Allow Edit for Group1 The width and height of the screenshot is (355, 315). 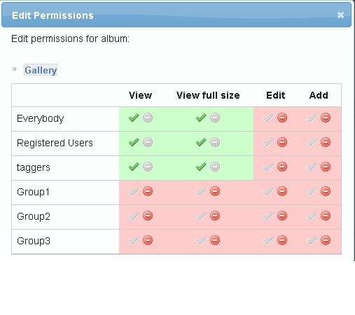(268, 191)
